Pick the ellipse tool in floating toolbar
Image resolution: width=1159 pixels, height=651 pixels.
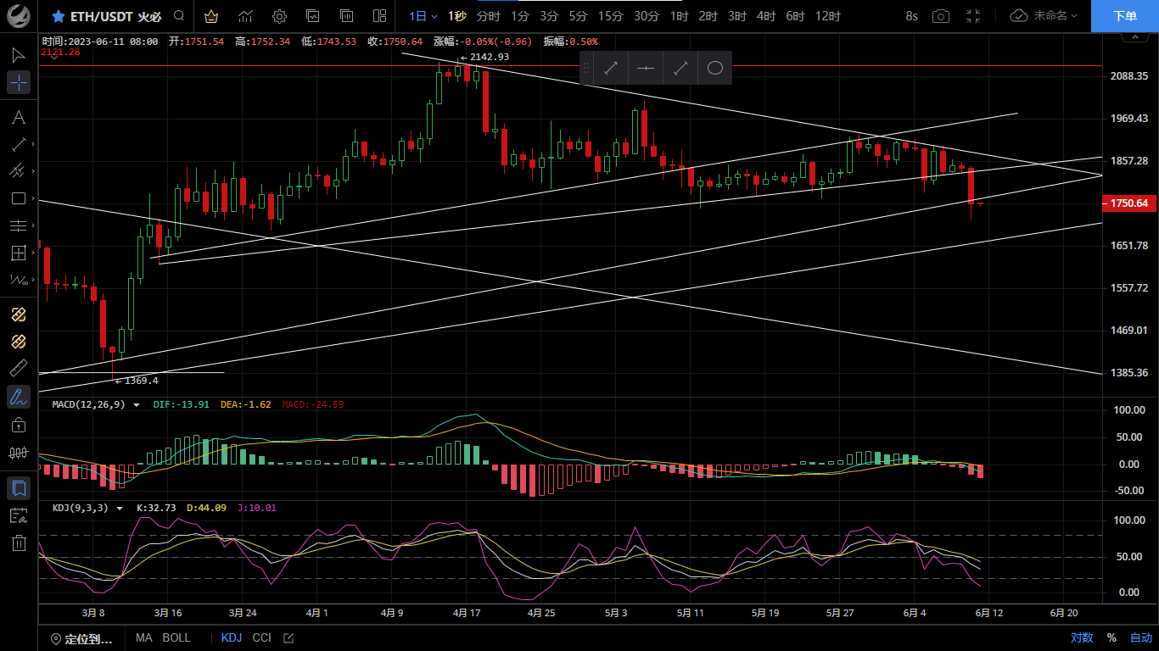pyautogui.click(x=714, y=69)
